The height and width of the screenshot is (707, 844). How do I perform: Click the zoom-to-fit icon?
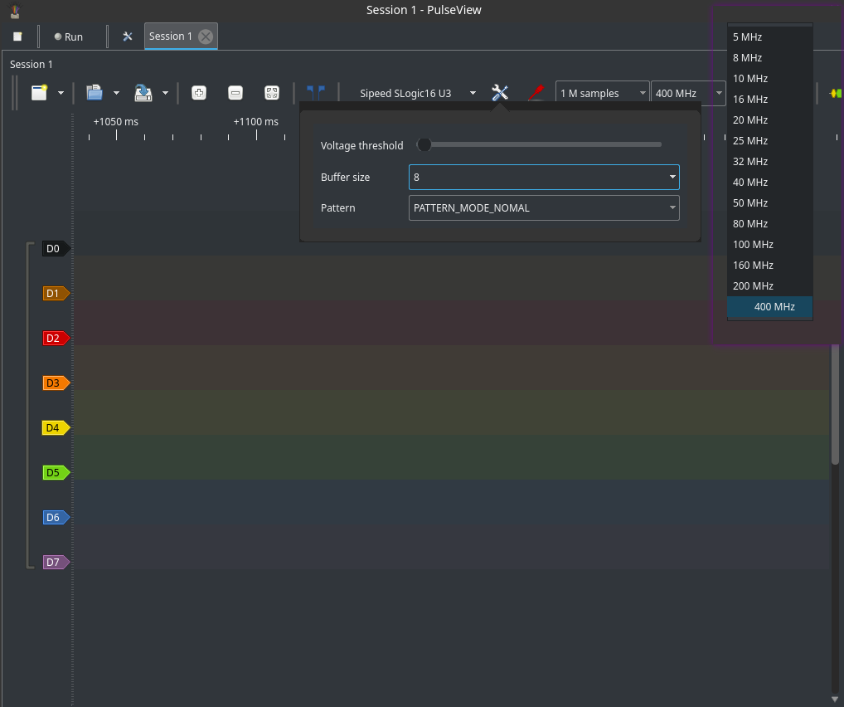(x=272, y=93)
